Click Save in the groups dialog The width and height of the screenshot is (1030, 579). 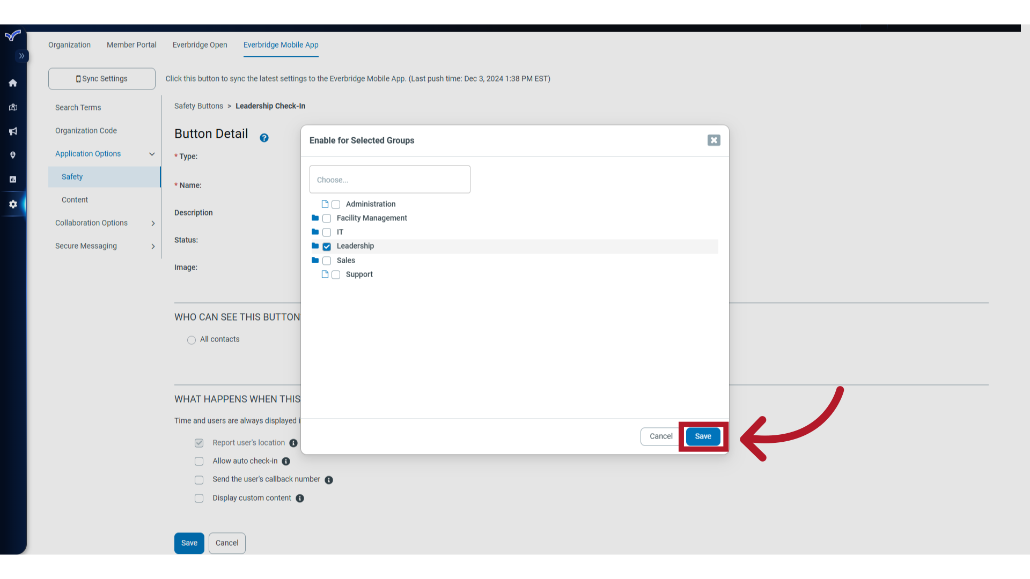(703, 436)
